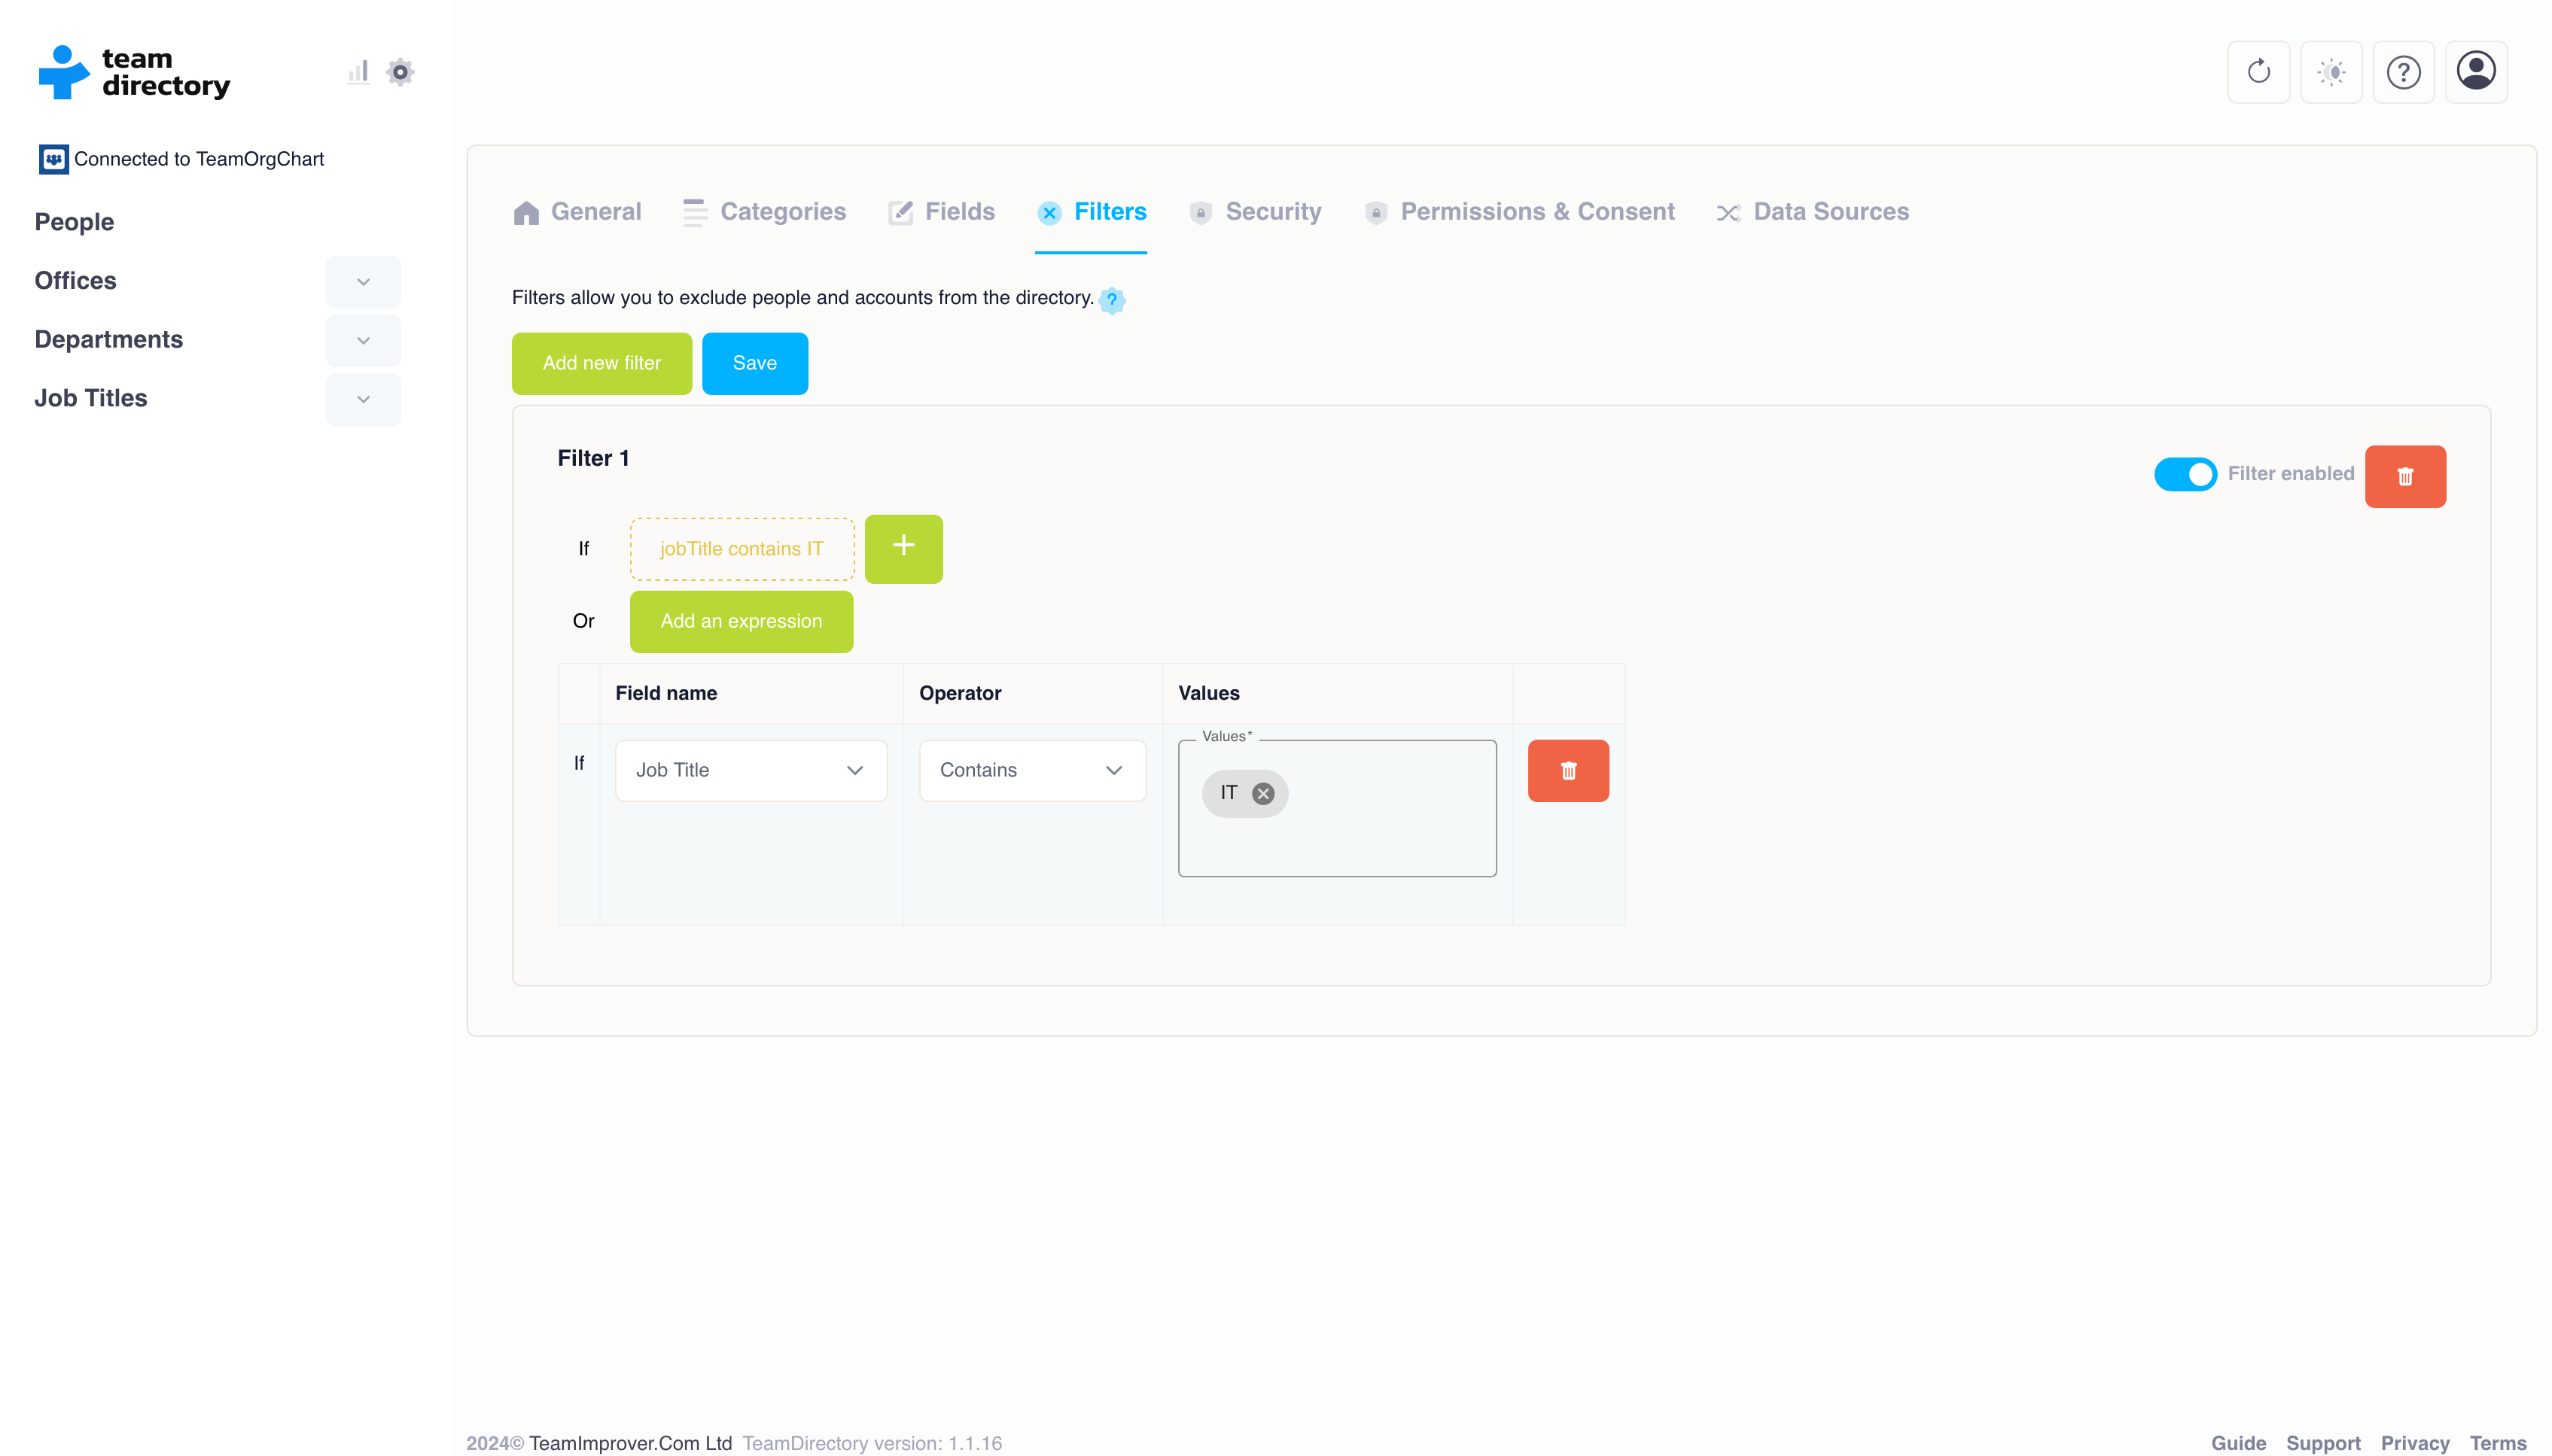Expand the Offices section in sidebar
The height and width of the screenshot is (1456, 2552).
tap(363, 281)
